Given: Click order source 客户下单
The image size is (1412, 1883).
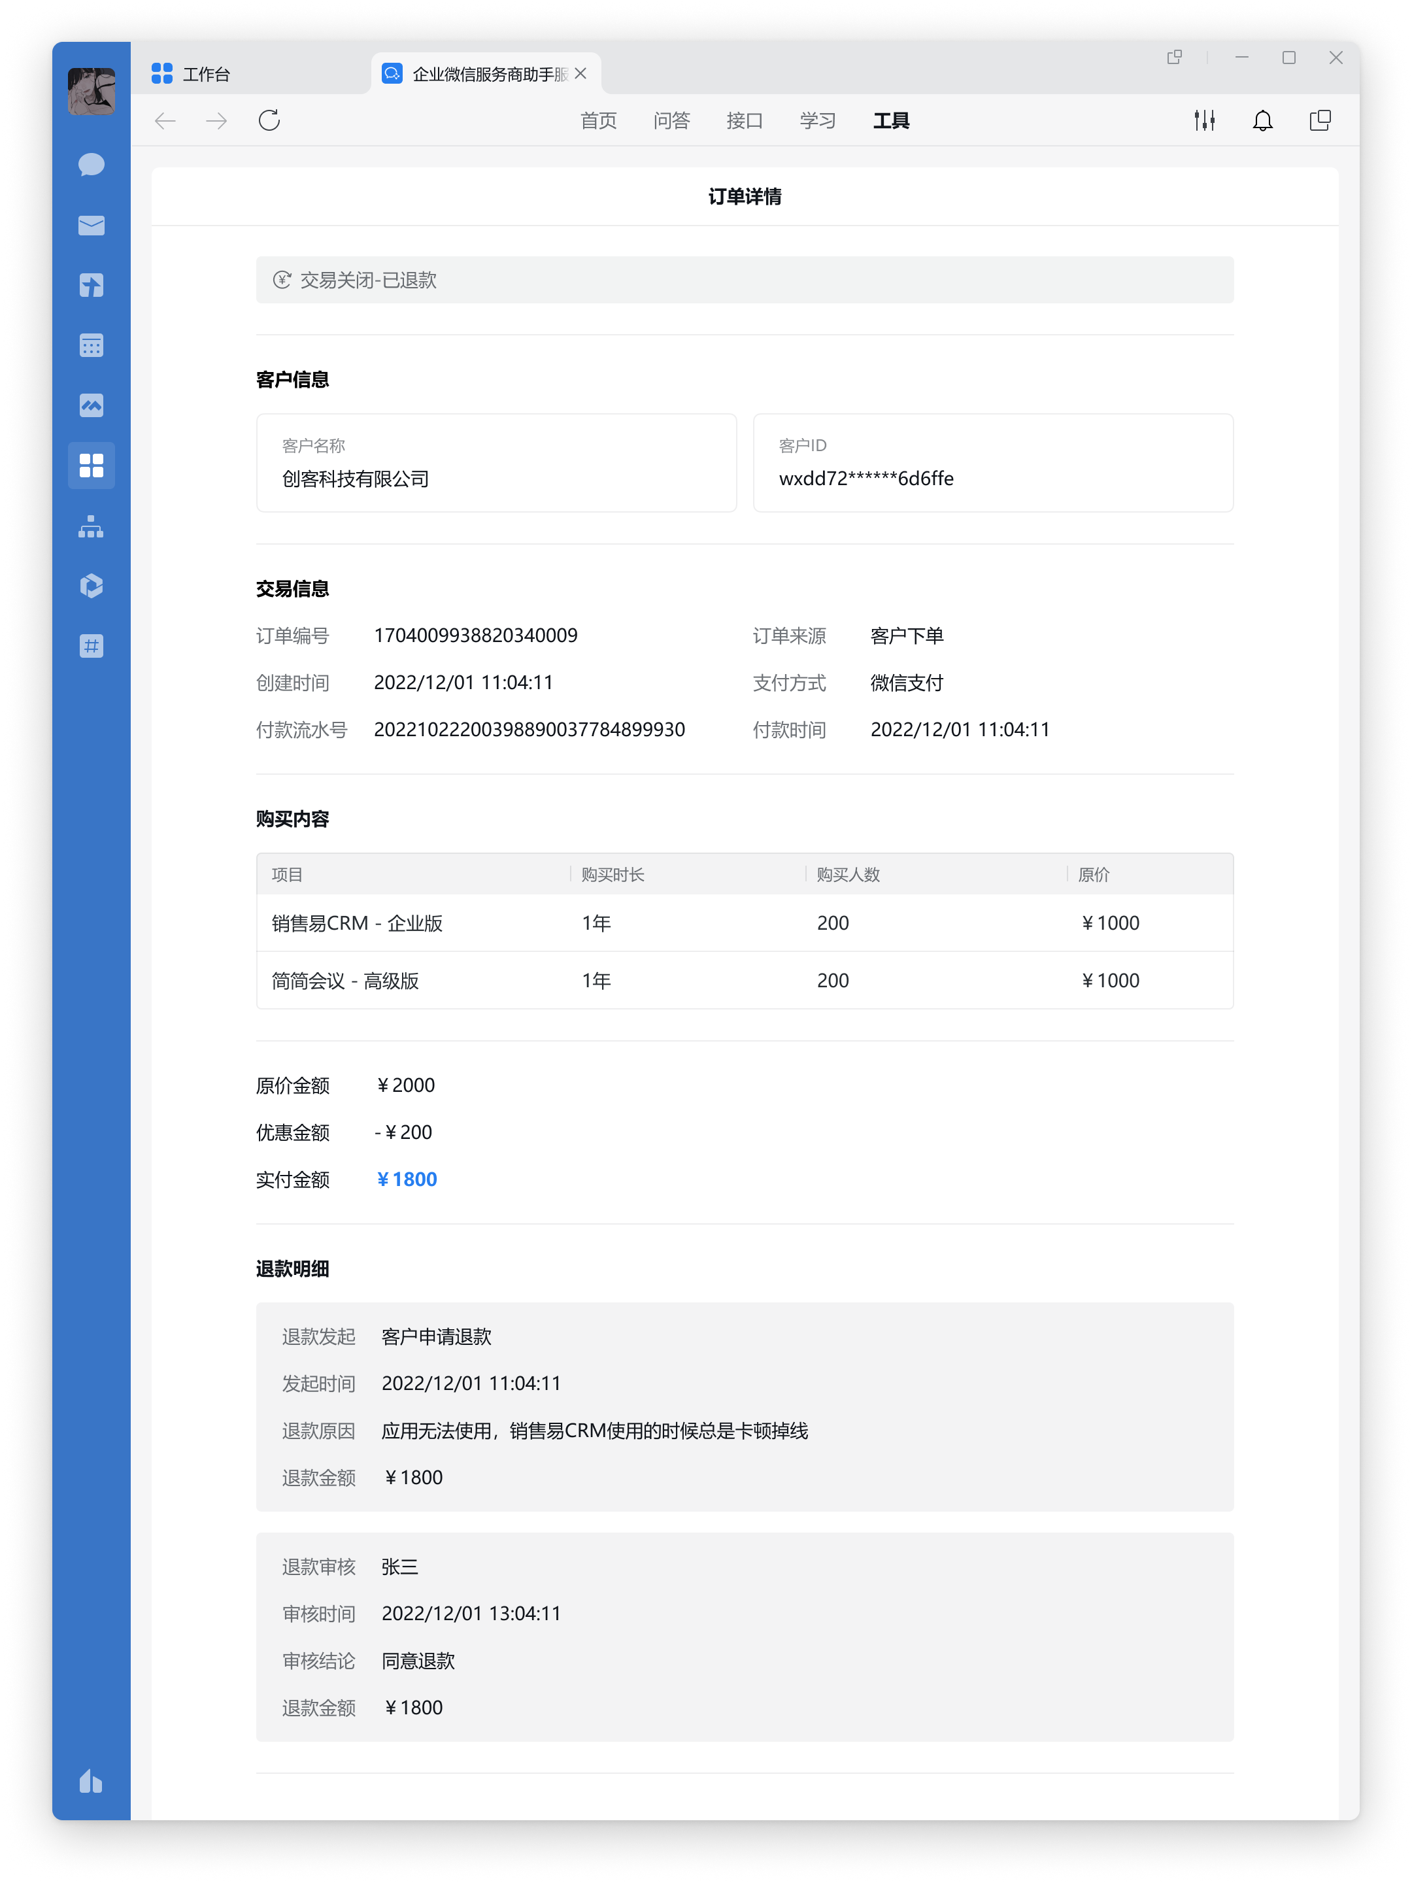Looking at the screenshot, I should [x=907, y=636].
